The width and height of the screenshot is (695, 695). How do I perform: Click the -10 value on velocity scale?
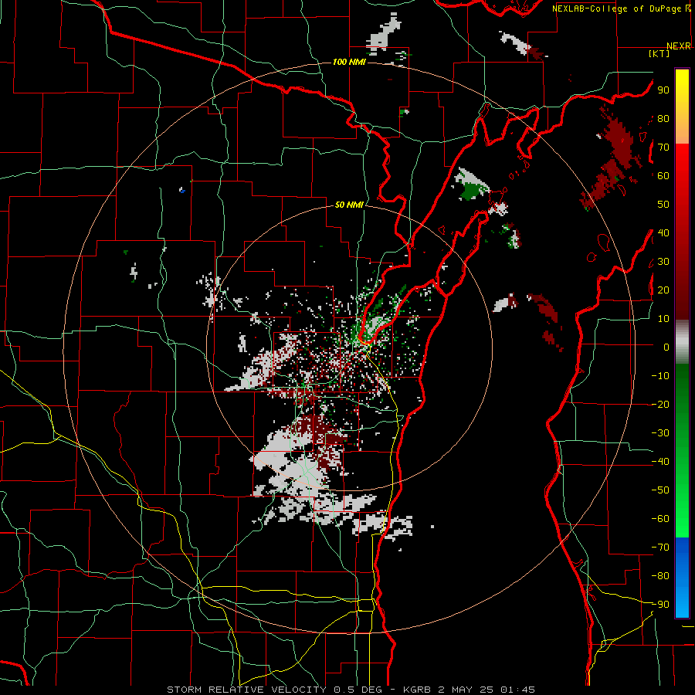(x=660, y=376)
